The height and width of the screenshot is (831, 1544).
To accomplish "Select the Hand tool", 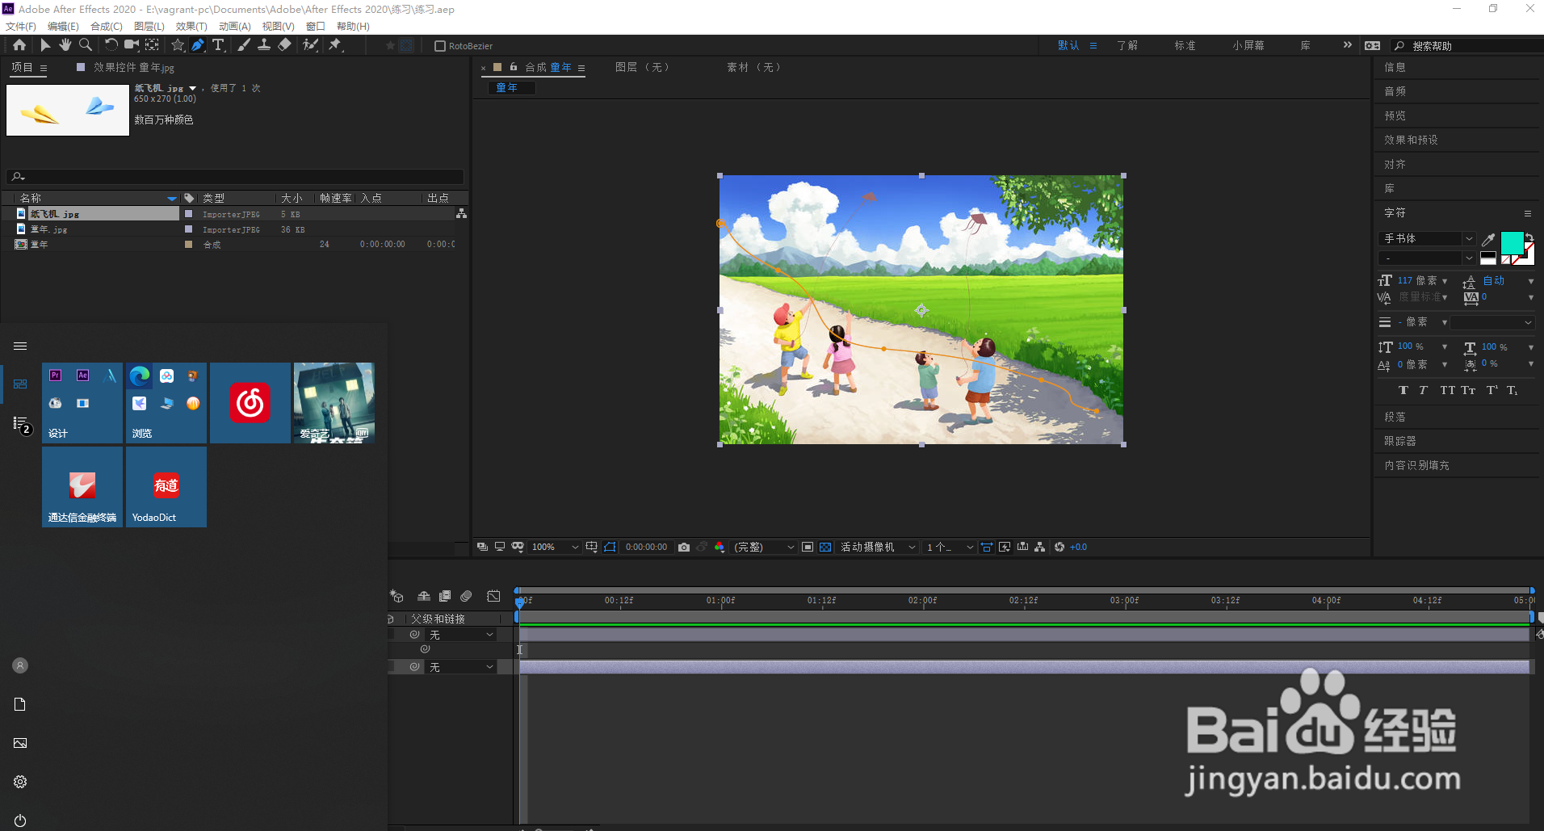I will point(65,45).
